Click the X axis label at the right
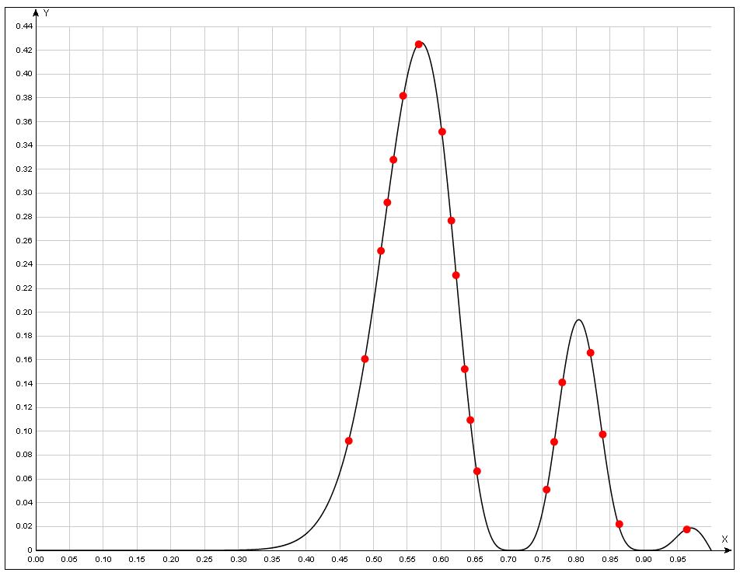 click(x=724, y=539)
